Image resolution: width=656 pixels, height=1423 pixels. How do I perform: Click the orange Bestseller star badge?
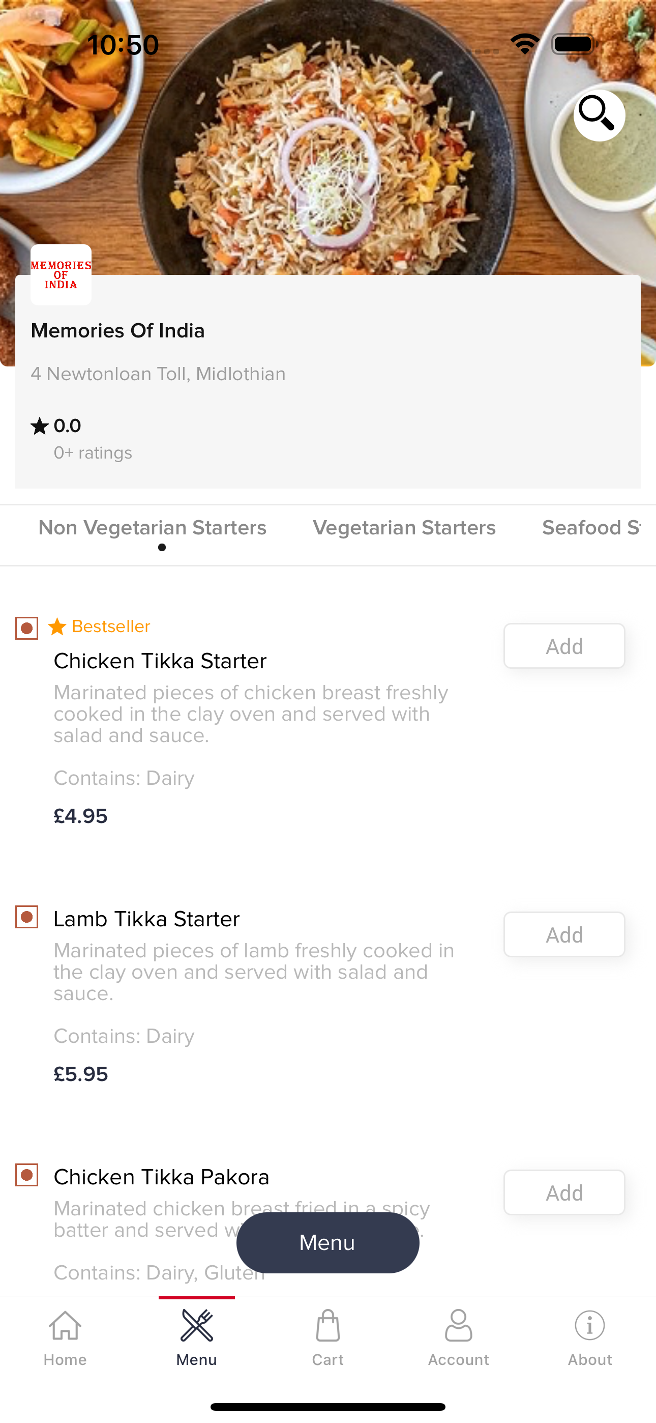pos(57,627)
